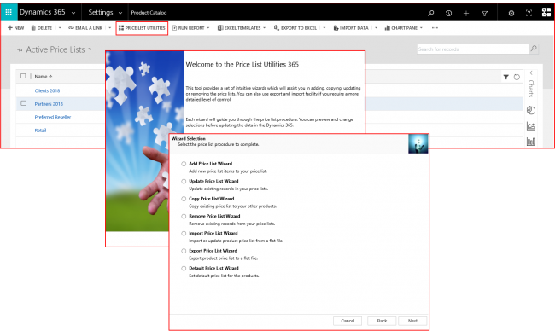Screen dimensions: 555x331
Task: Click the plus quick create icon
Action: point(466,13)
